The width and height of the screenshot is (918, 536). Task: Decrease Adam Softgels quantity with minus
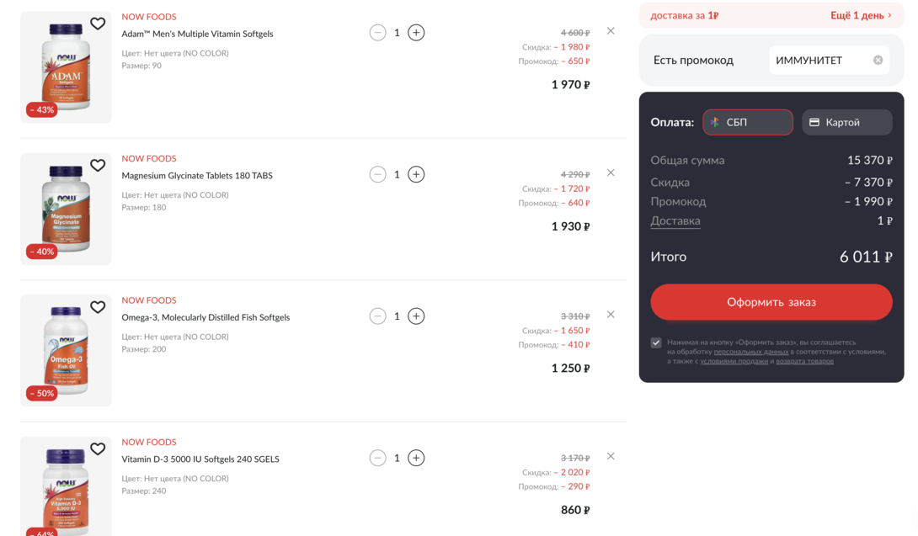pyautogui.click(x=377, y=33)
